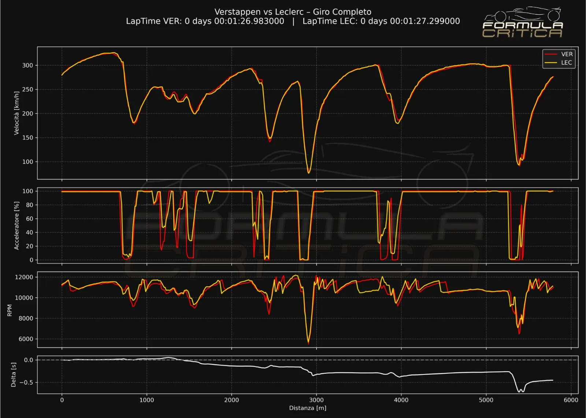Select the red VER legend line
Screen dimensions: 586x418
(550, 54)
